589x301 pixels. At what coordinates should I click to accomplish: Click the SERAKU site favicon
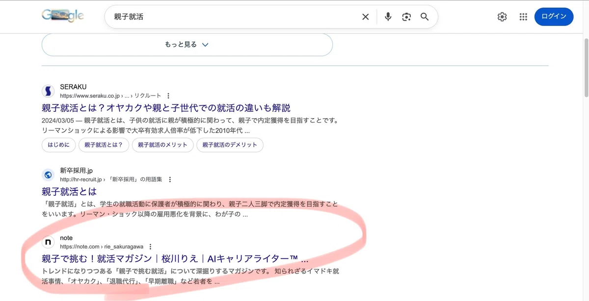48,91
